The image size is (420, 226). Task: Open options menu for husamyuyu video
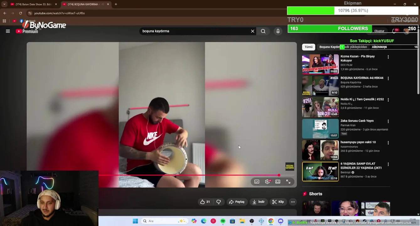coord(388,143)
